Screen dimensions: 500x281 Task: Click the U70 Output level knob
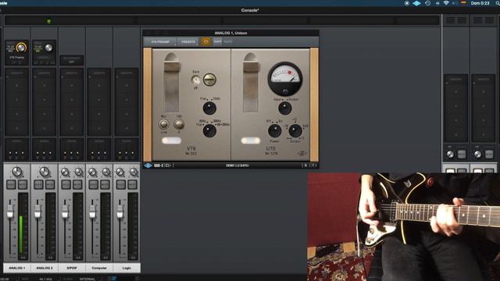tap(295, 130)
